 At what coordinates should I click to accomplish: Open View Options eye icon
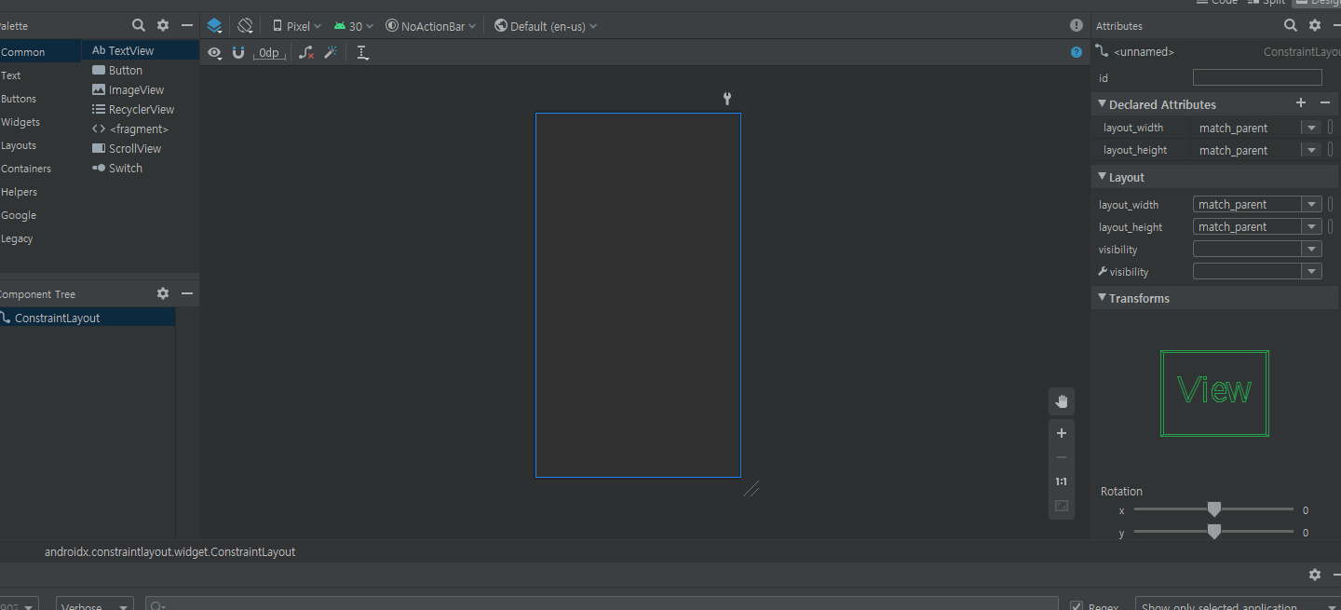214,53
